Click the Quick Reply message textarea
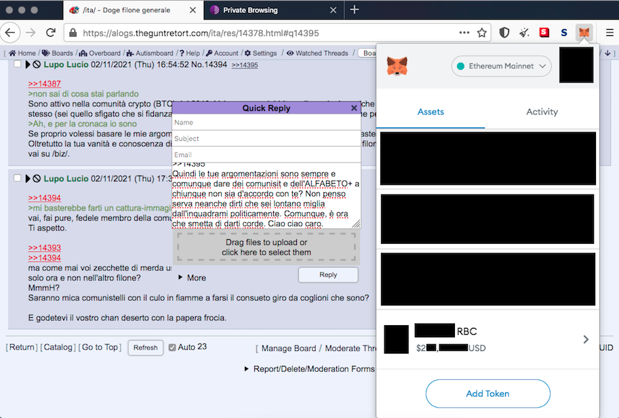The image size is (619, 418). point(266,195)
